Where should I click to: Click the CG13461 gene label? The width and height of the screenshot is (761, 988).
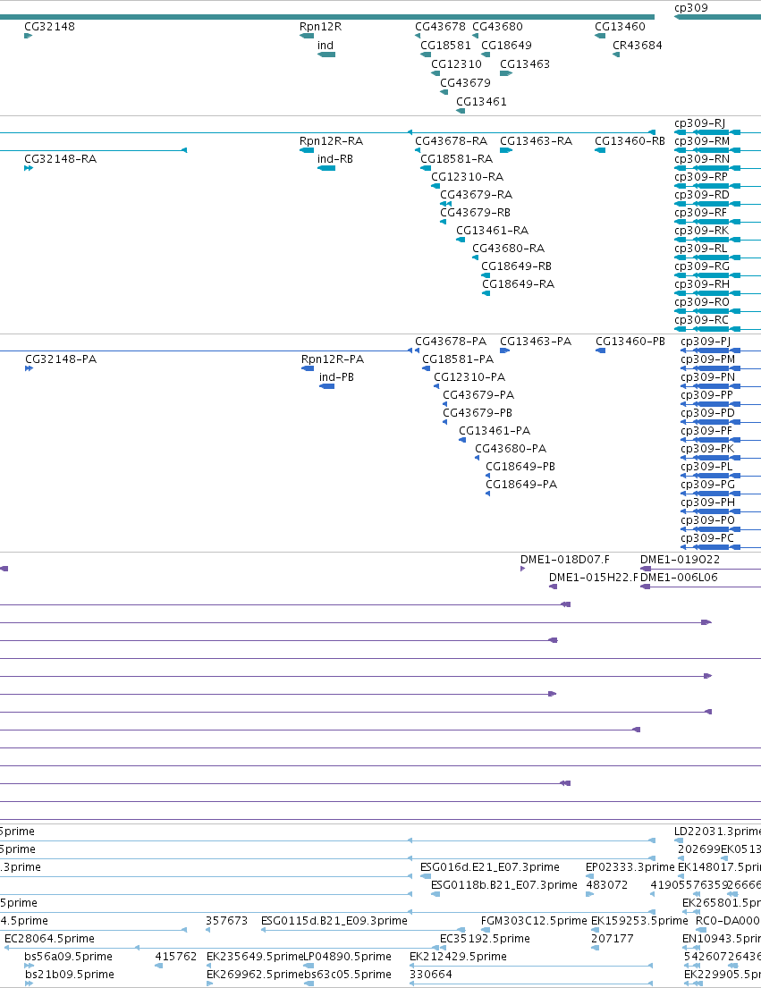click(x=481, y=101)
